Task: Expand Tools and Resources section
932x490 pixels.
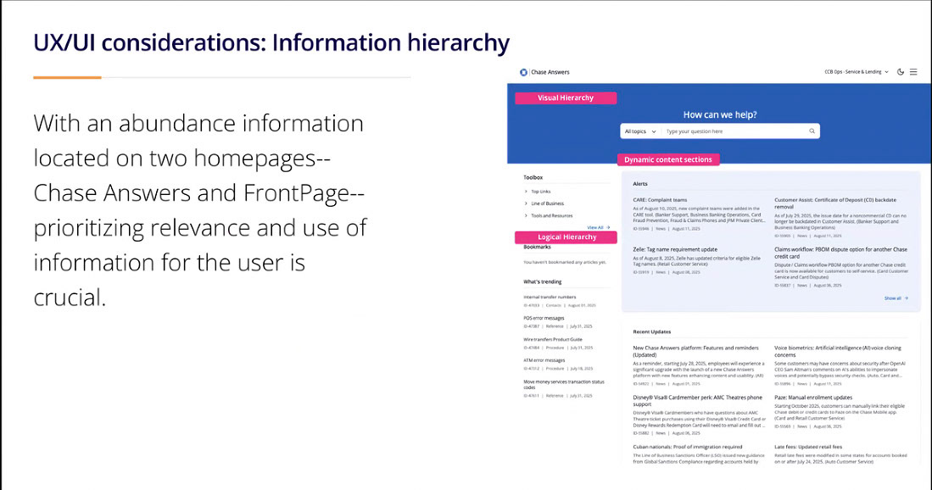Action: (x=549, y=215)
